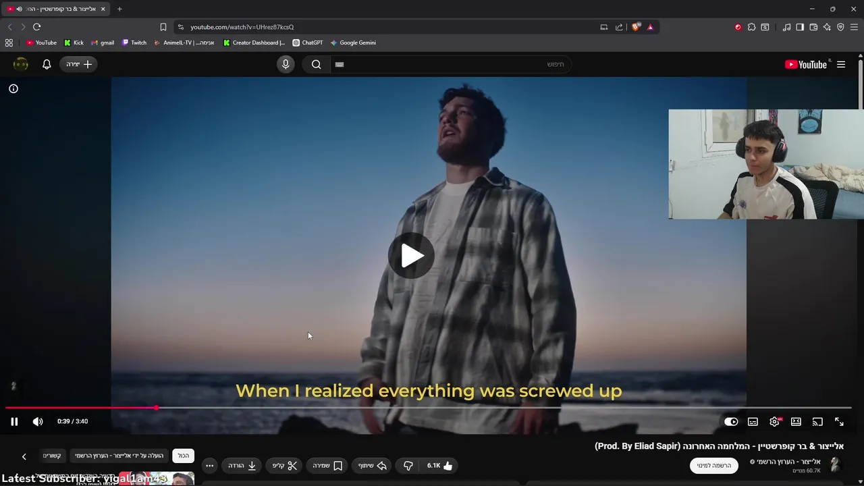Start voice search with microphone icon
This screenshot has height=486, width=864.
coord(286,64)
